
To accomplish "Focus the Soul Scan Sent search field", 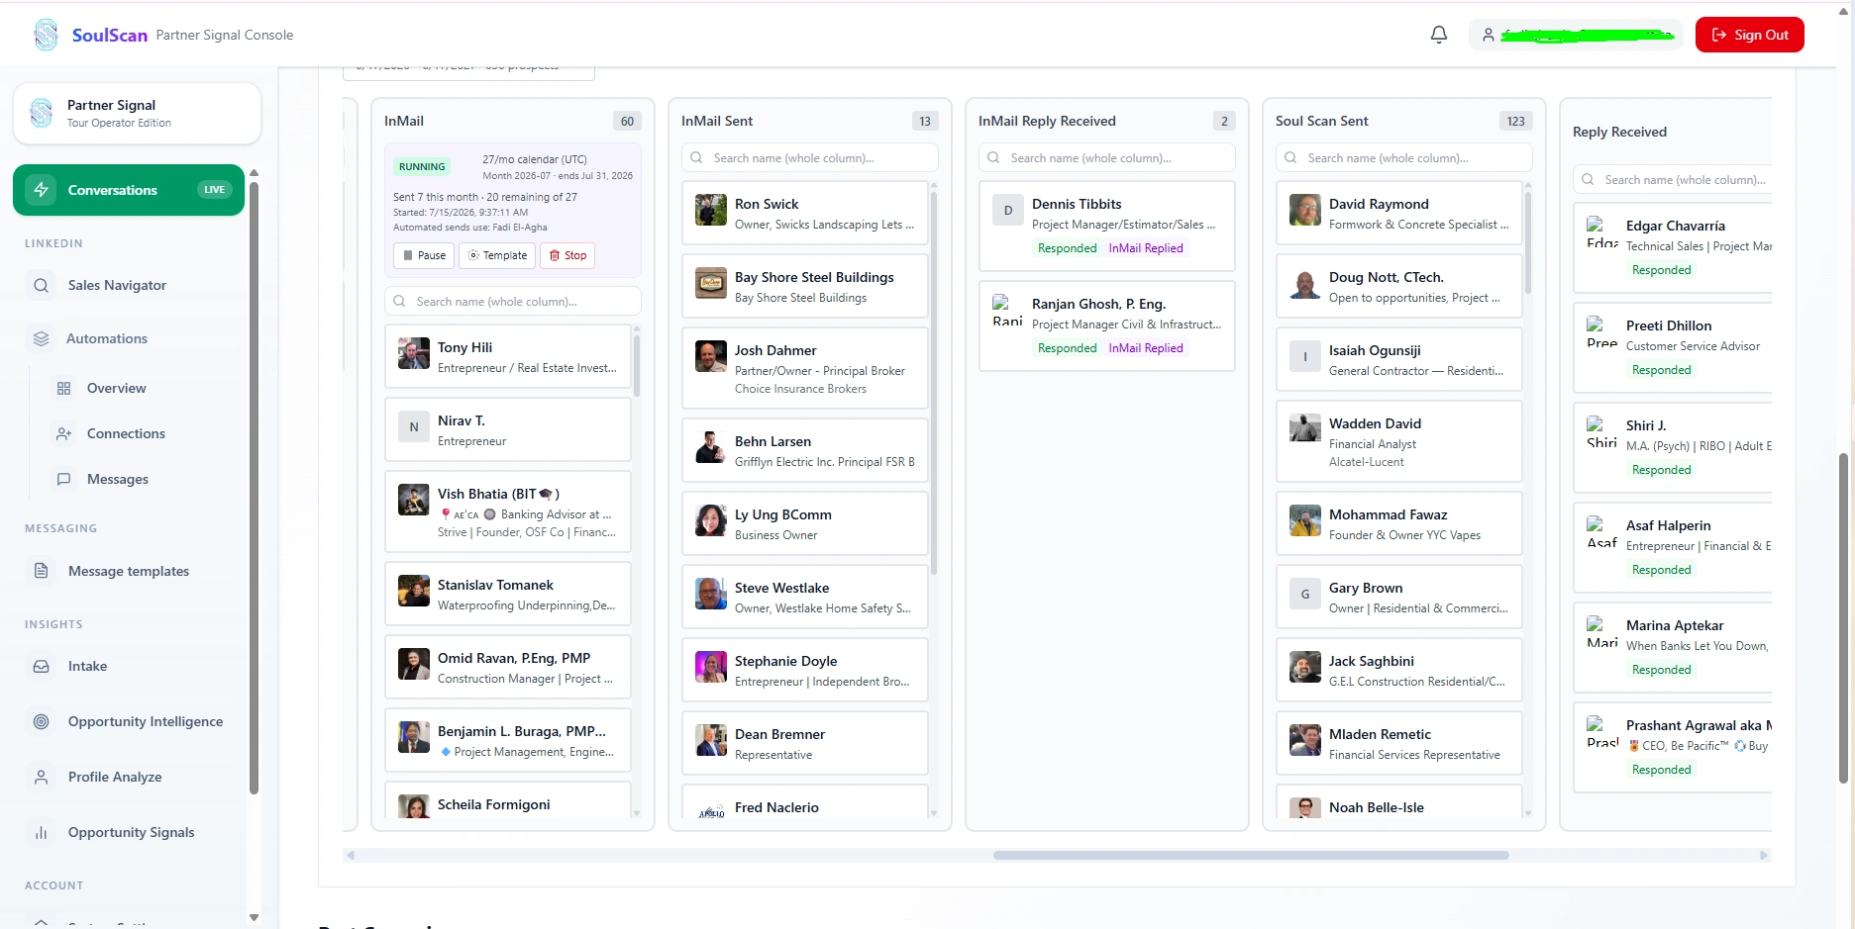I will (1404, 158).
